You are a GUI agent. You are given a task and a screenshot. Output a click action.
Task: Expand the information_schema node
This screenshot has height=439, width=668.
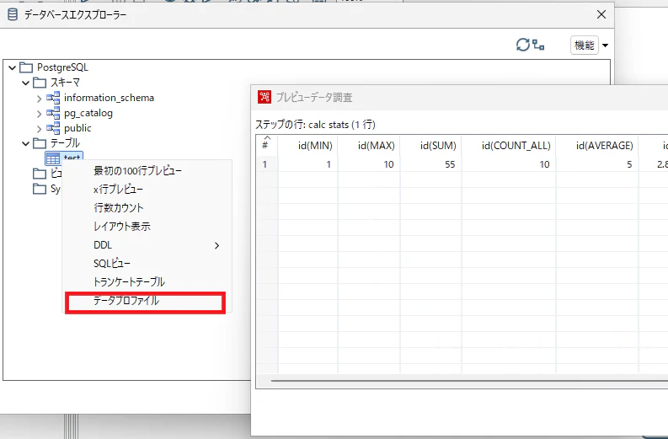click(x=40, y=99)
